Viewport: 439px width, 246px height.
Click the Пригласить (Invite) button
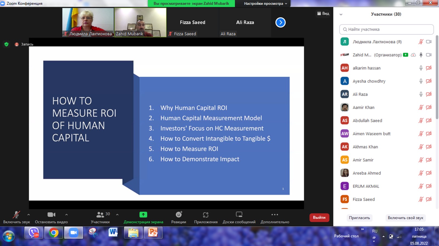(359, 218)
